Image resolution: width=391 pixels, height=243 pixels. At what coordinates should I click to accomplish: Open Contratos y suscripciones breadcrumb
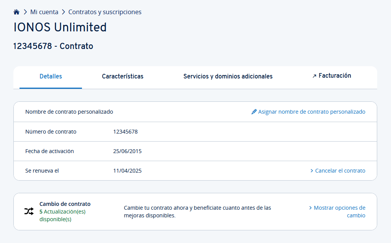pos(105,12)
